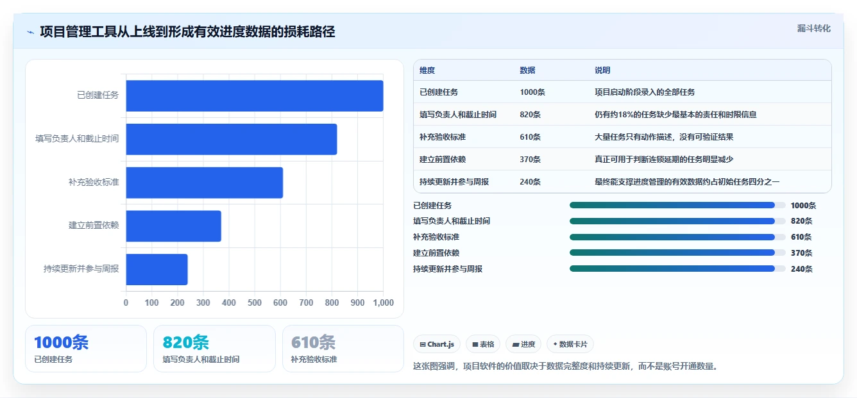
Task: Click the Chart.js tag chip
Action: pyautogui.click(x=437, y=344)
